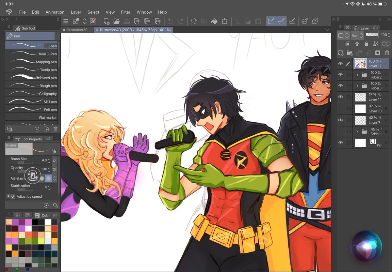Export the canvas as a png file

coord(147,21)
